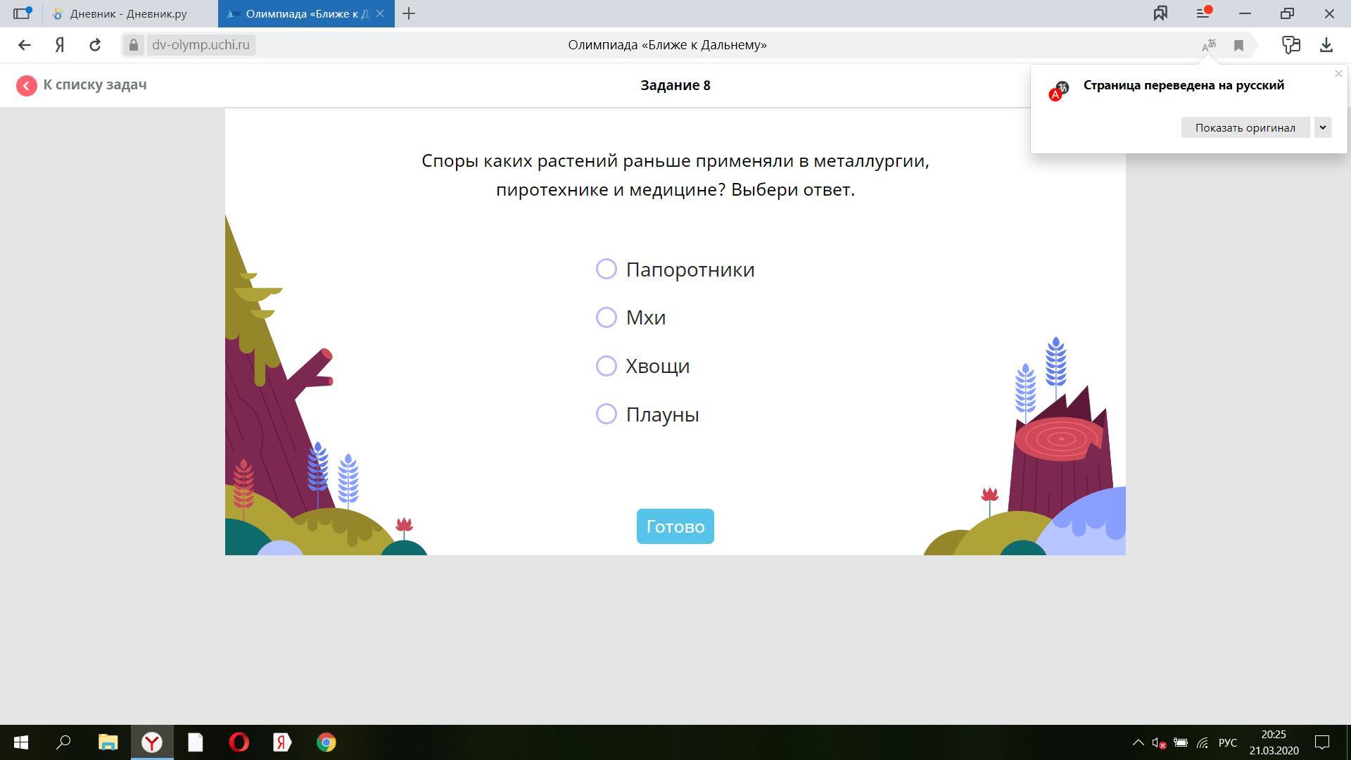This screenshot has height=760, width=1351.
Task: Show hidden system tray icons chevron
Action: (1138, 742)
